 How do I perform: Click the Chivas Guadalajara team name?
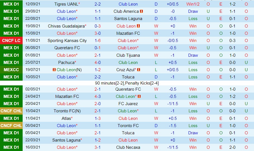pos(66,26)
